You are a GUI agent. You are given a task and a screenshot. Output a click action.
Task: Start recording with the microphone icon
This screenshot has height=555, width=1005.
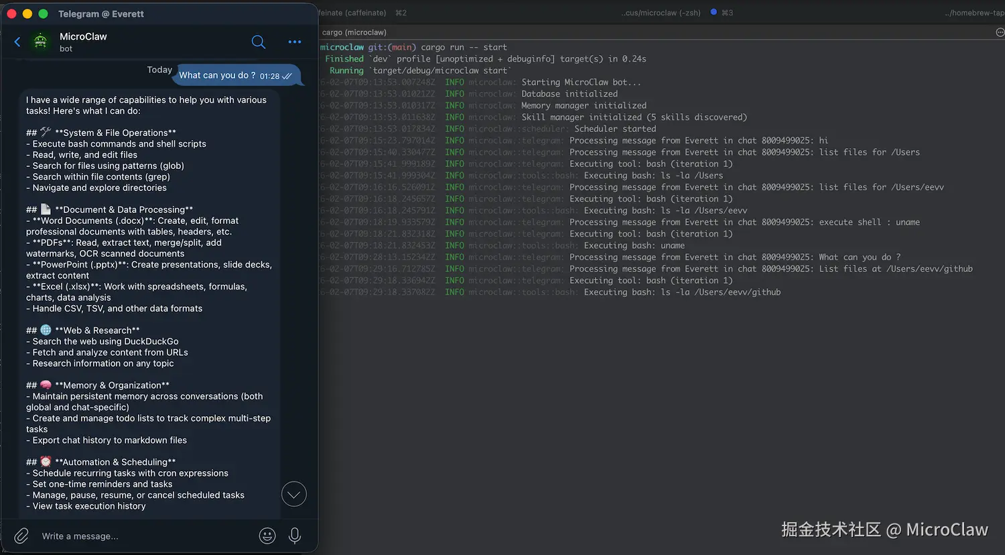click(294, 536)
